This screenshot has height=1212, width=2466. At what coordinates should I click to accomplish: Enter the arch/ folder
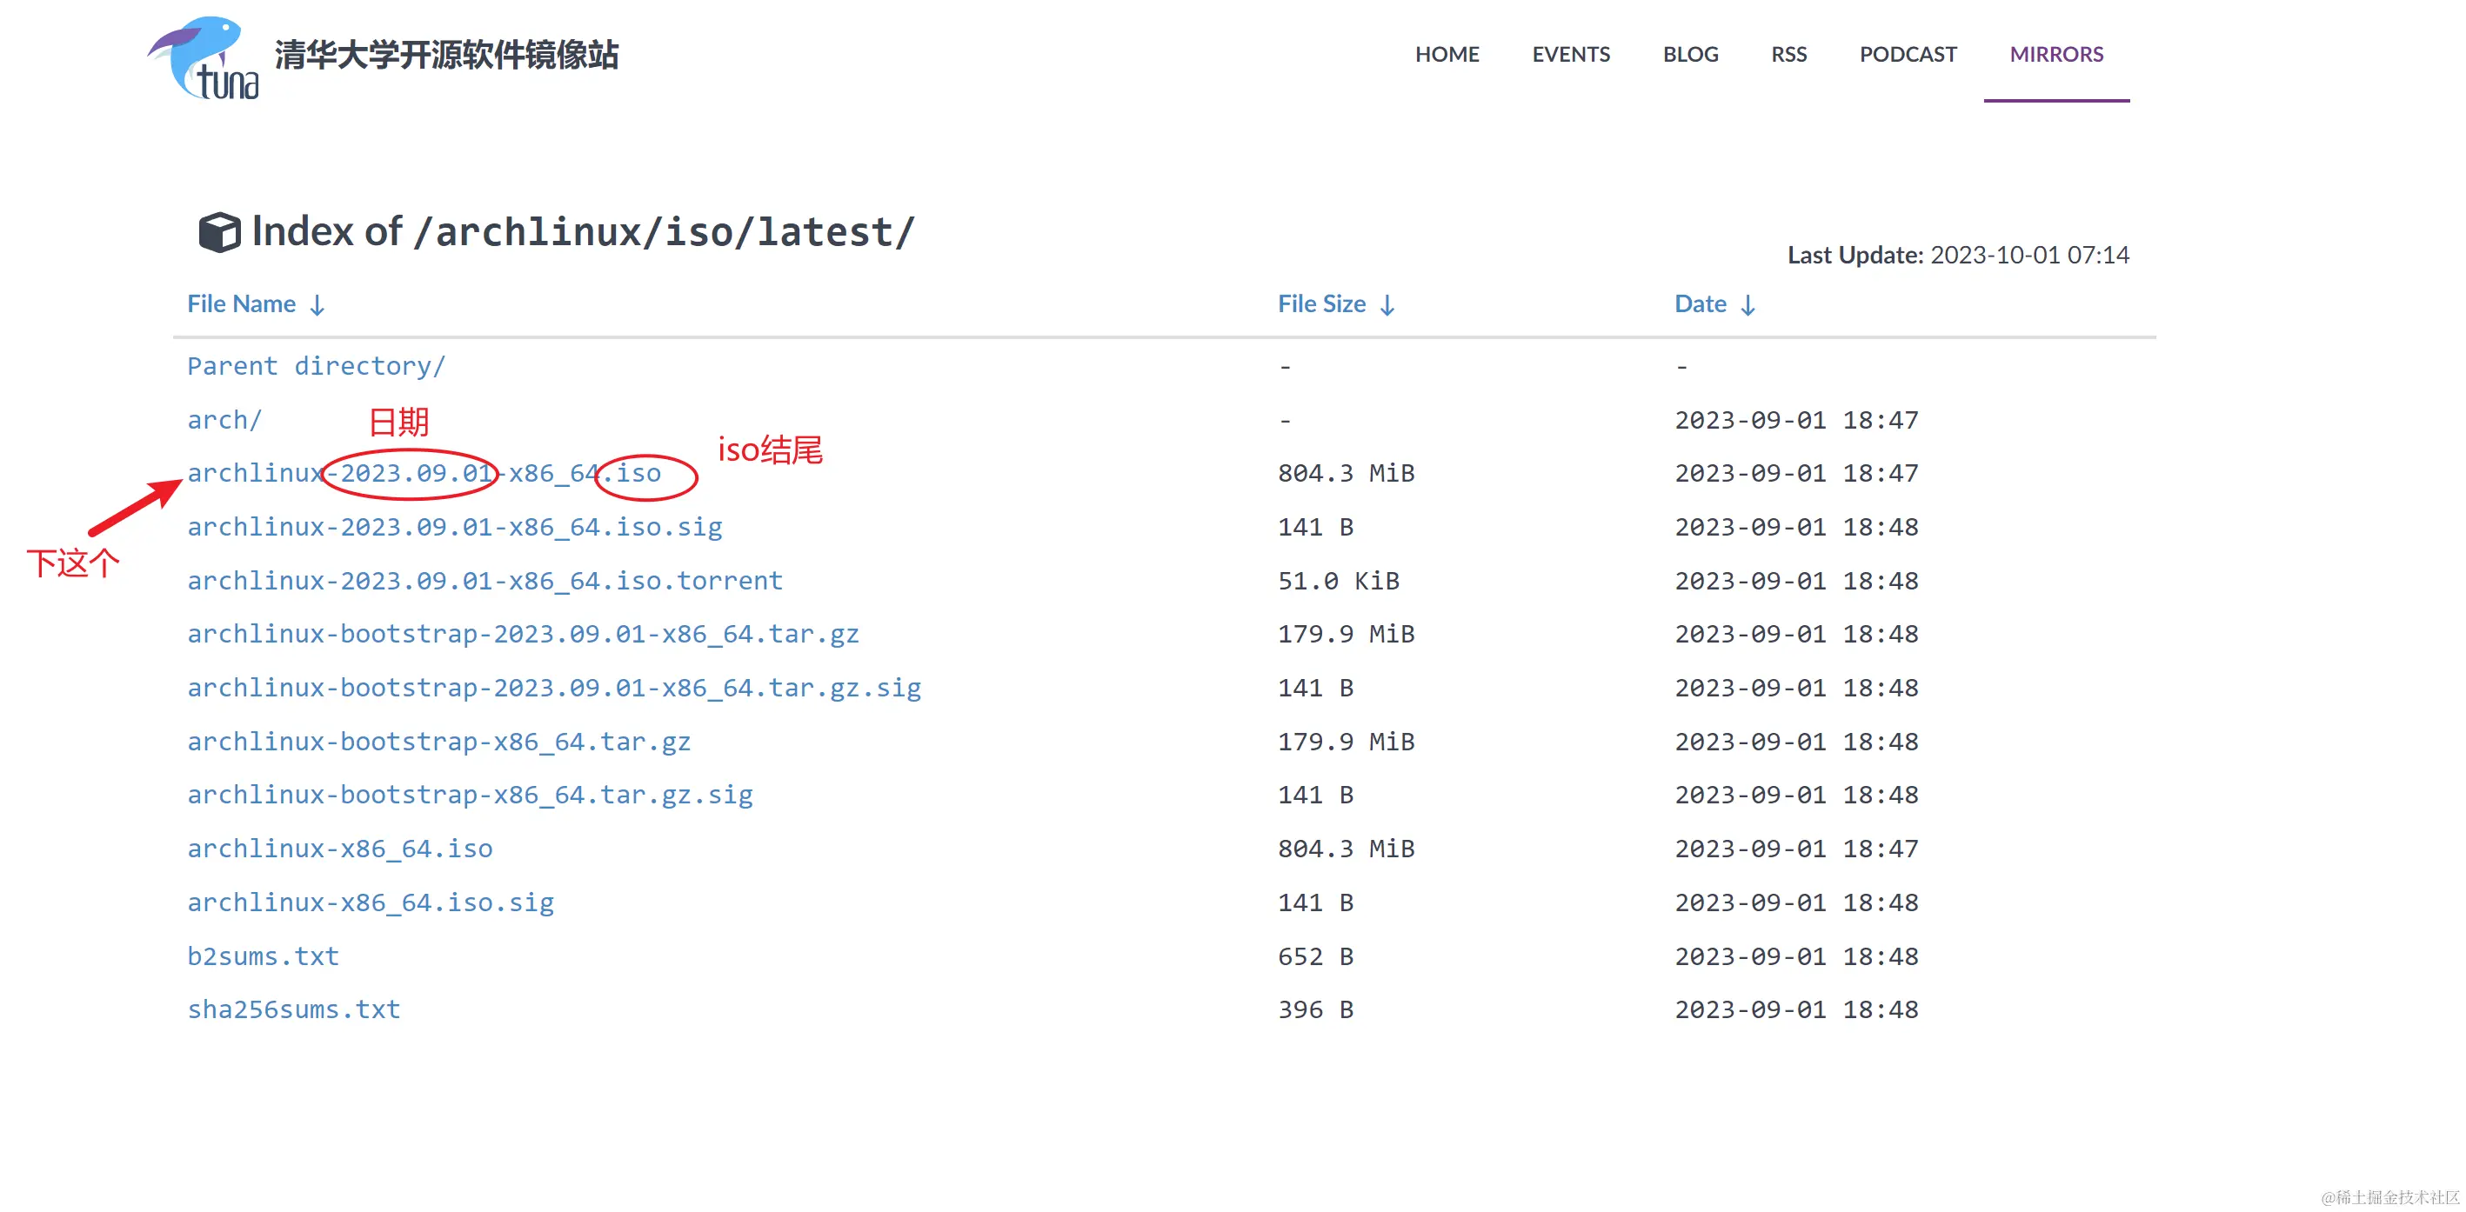(224, 420)
